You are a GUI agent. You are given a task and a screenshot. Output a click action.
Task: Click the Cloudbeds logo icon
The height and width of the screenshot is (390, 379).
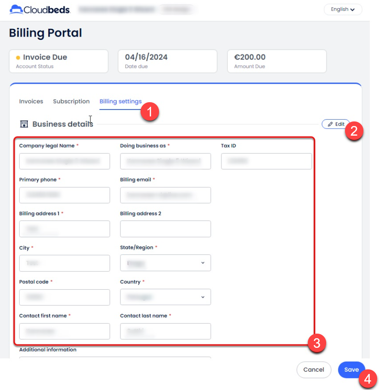(x=16, y=9)
